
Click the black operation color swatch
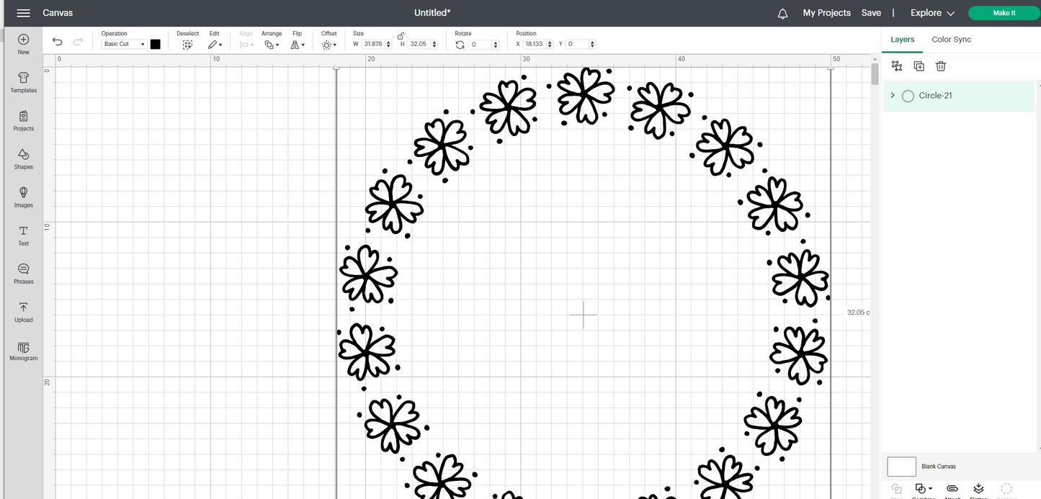tap(155, 45)
